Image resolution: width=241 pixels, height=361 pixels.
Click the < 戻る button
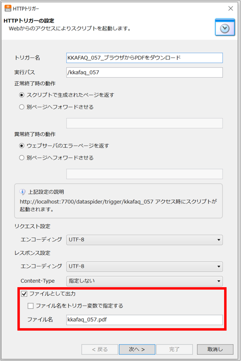pyautogui.click(x=100, y=349)
